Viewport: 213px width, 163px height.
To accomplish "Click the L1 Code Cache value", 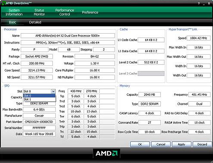I will click(x=151, y=40).
